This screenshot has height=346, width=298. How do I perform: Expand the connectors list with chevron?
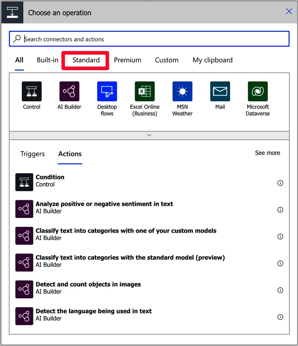coord(149,135)
